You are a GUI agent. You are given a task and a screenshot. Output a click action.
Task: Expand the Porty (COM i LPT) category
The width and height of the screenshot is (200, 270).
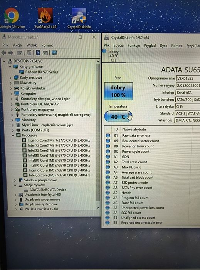click(x=13, y=130)
